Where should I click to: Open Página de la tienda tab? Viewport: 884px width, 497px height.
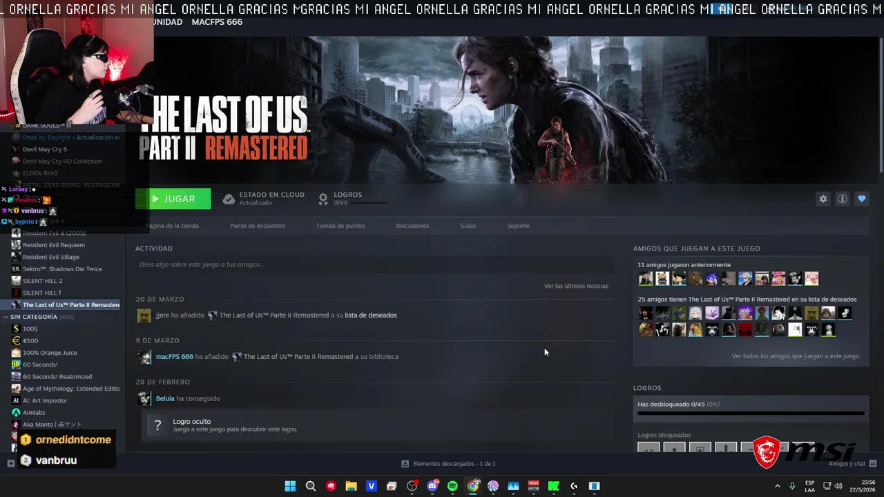click(172, 226)
